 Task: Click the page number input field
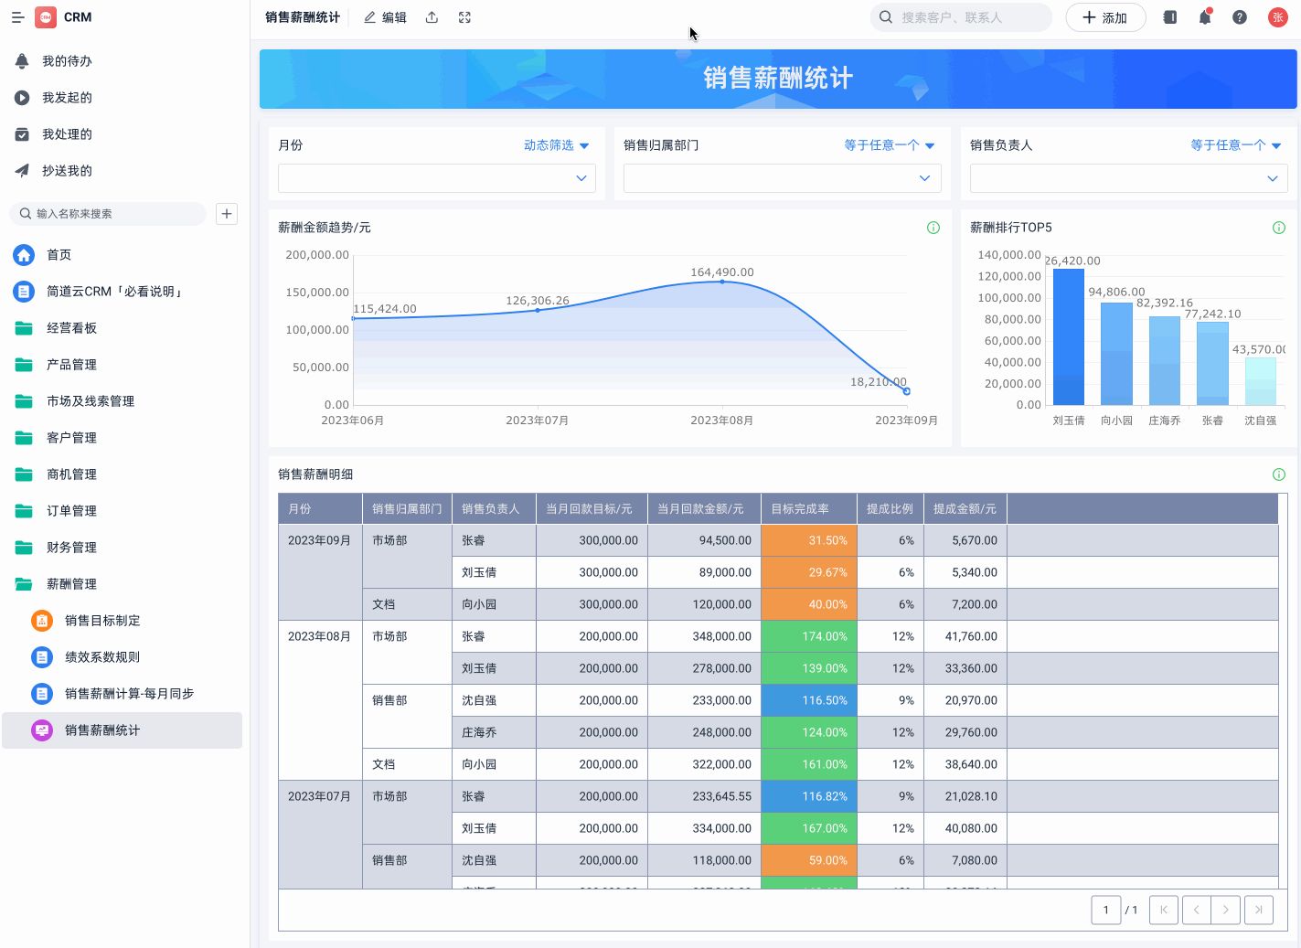pyautogui.click(x=1106, y=910)
